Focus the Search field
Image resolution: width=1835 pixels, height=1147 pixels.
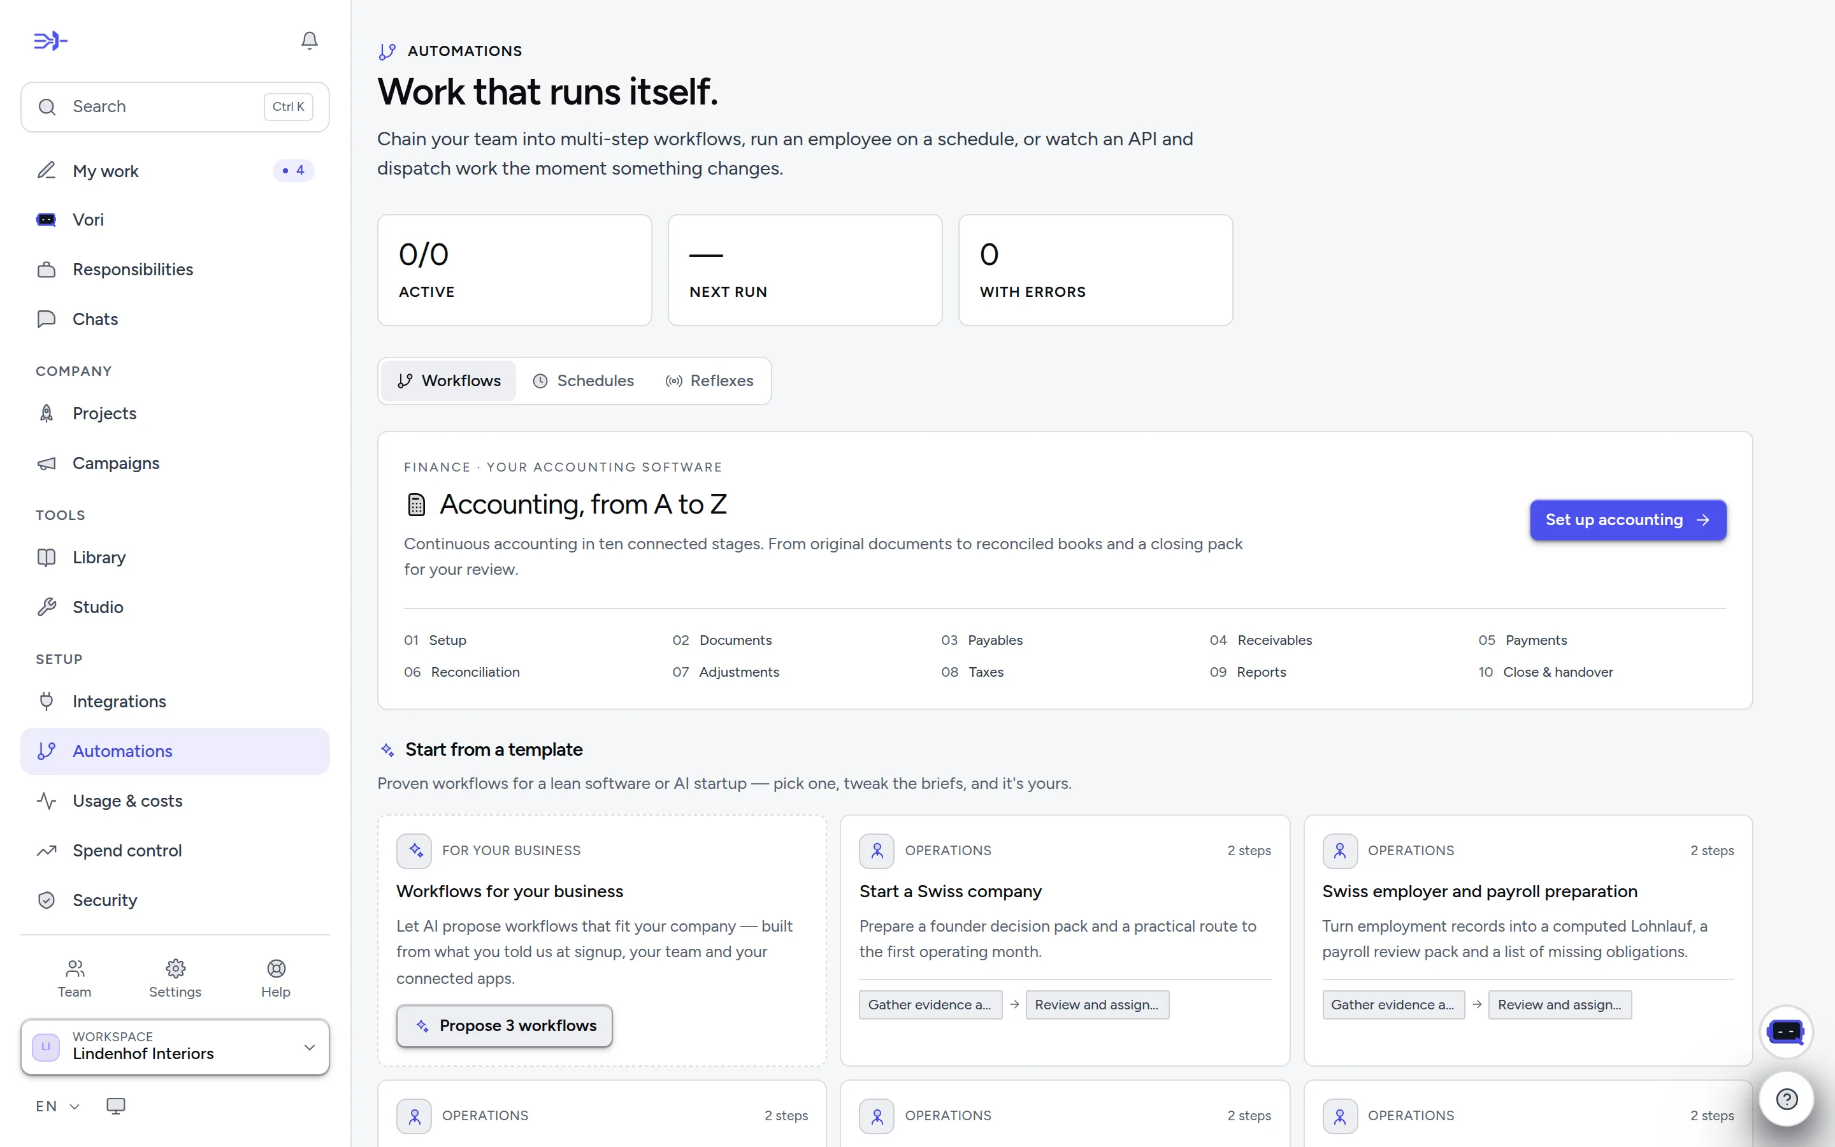tap(175, 107)
